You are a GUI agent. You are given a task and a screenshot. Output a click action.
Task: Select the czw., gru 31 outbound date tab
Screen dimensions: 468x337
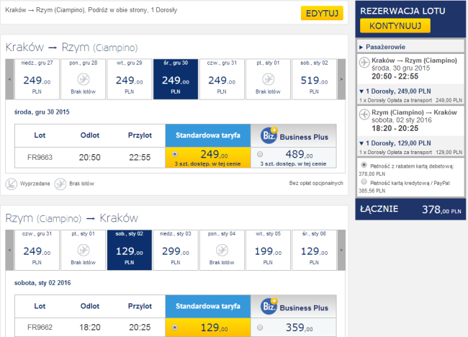point(222,79)
